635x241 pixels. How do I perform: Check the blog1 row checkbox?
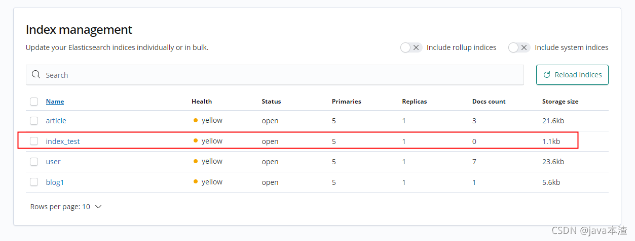pos(34,182)
